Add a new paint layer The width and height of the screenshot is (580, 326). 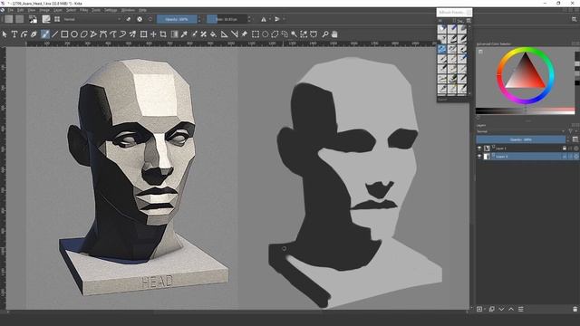(479, 309)
